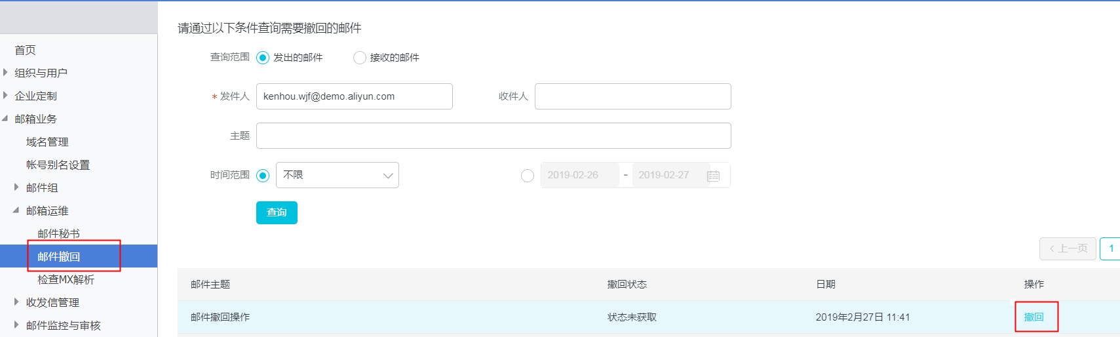Open 首页 in the sidebar
The width and height of the screenshot is (1120, 337).
tap(26, 50)
